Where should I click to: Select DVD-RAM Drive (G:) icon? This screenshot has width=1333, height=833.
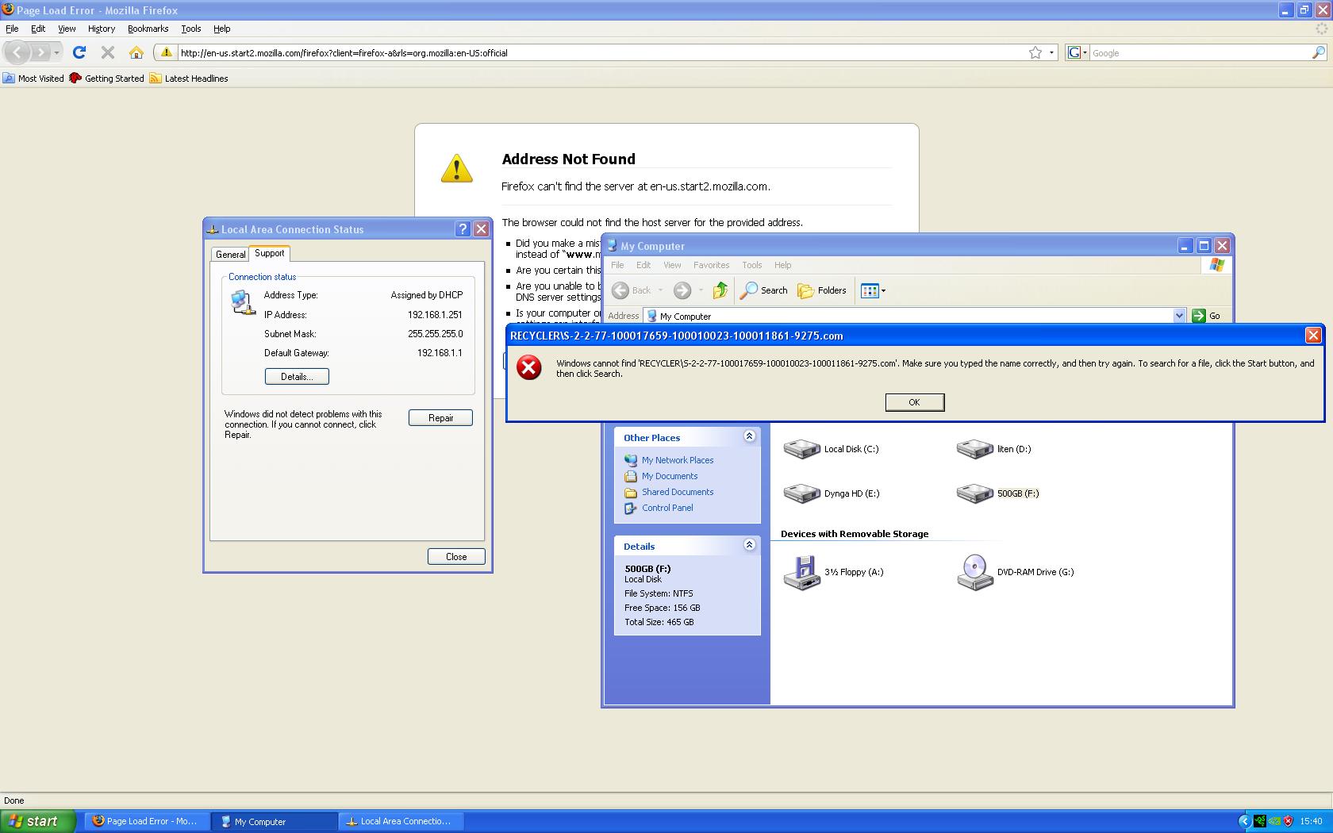tap(975, 572)
